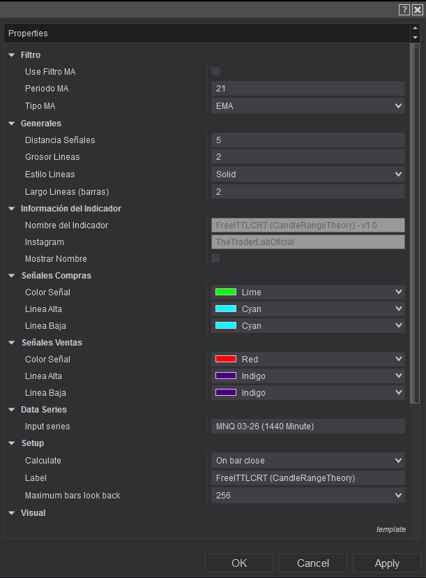Image resolution: width=426 pixels, height=578 pixels.
Task: Open the Calculate dropdown
Action: point(307,461)
